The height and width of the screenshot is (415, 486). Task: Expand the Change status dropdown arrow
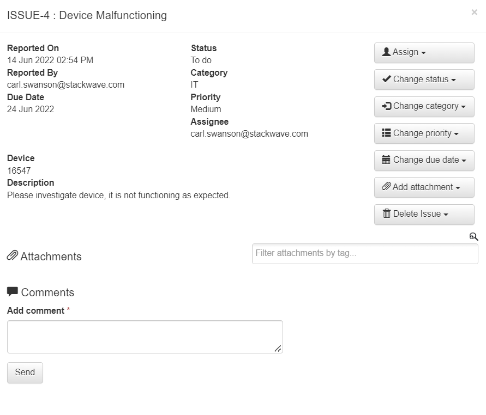click(x=453, y=80)
